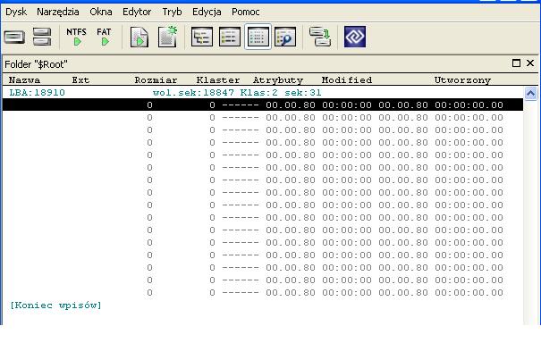Click the blue logo icon in toolbar

pos(355,37)
